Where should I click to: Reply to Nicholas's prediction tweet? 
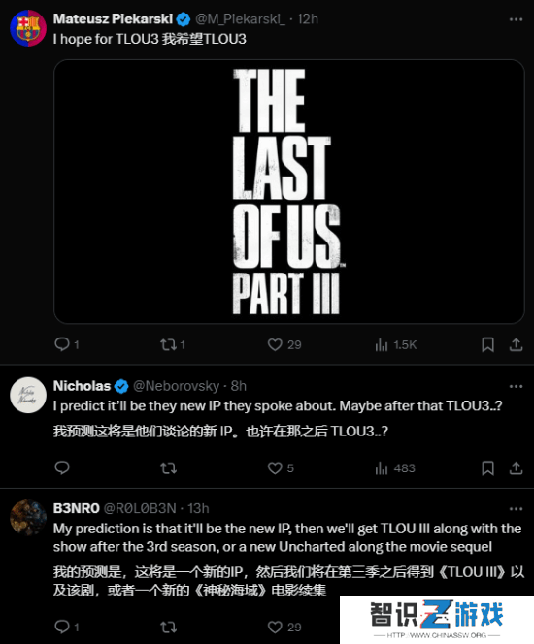62,467
